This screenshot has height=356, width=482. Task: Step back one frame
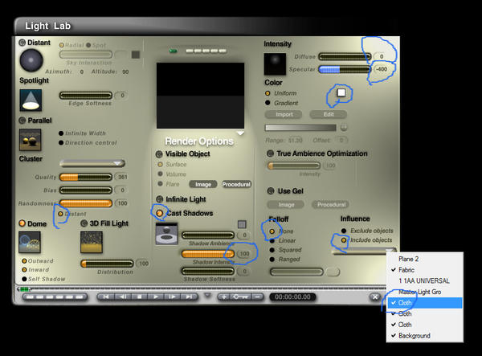(x=123, y=297)
